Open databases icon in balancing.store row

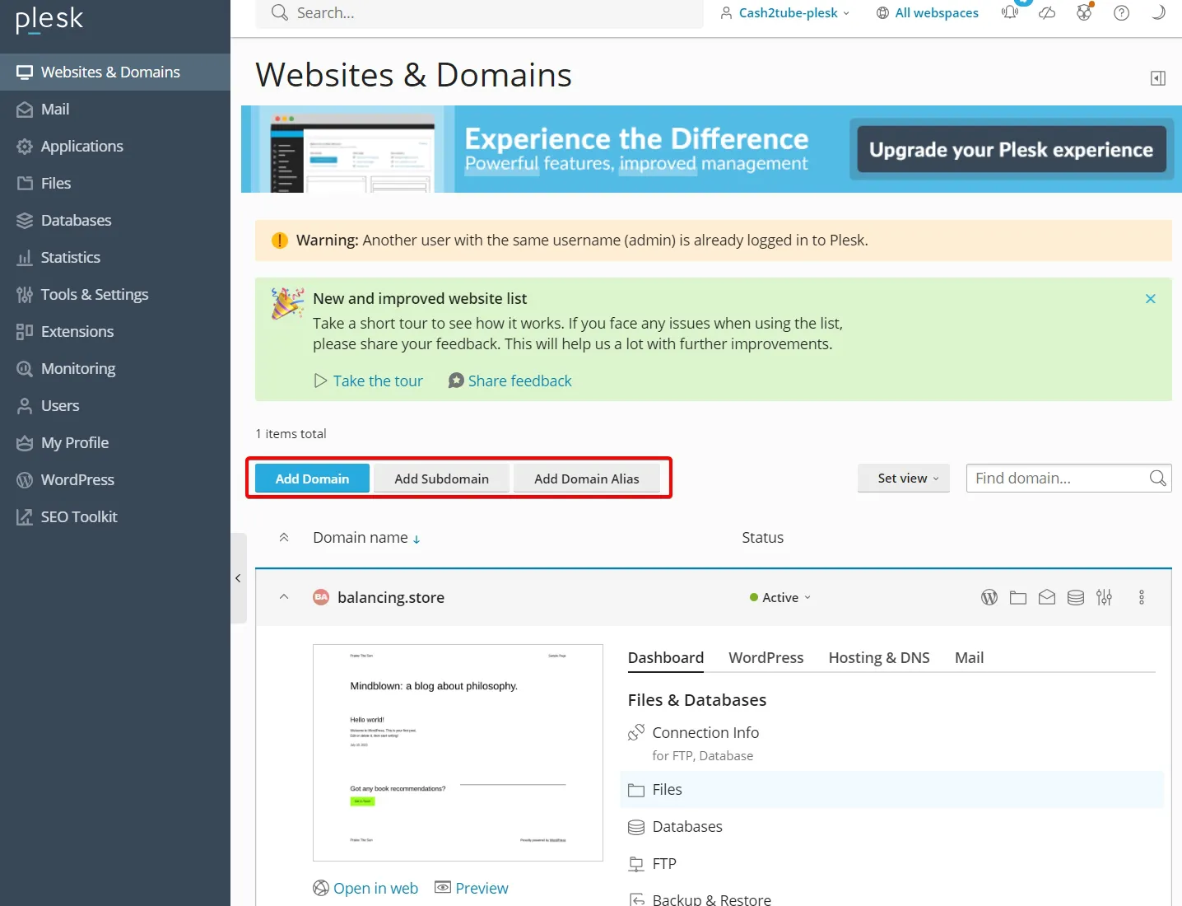point(1076,597)
